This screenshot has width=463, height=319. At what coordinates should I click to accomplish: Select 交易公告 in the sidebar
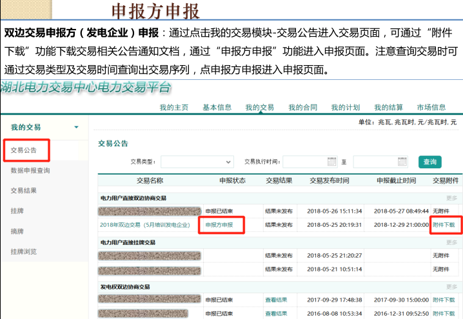pos(24,150)
